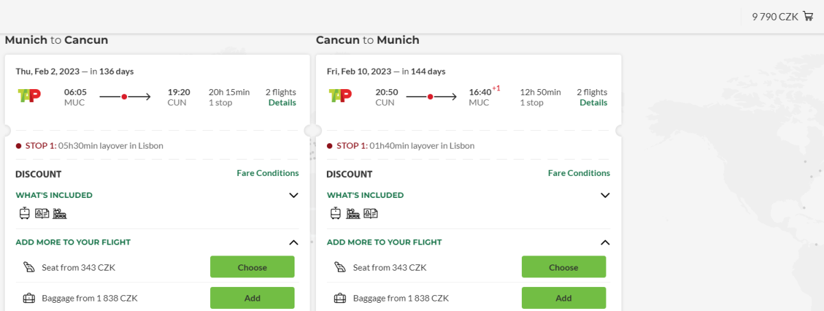Viewport: 824px width, 311px height.
Task: Open Details link for the Cancun to Munich flight
Action: tap(593, 103)
